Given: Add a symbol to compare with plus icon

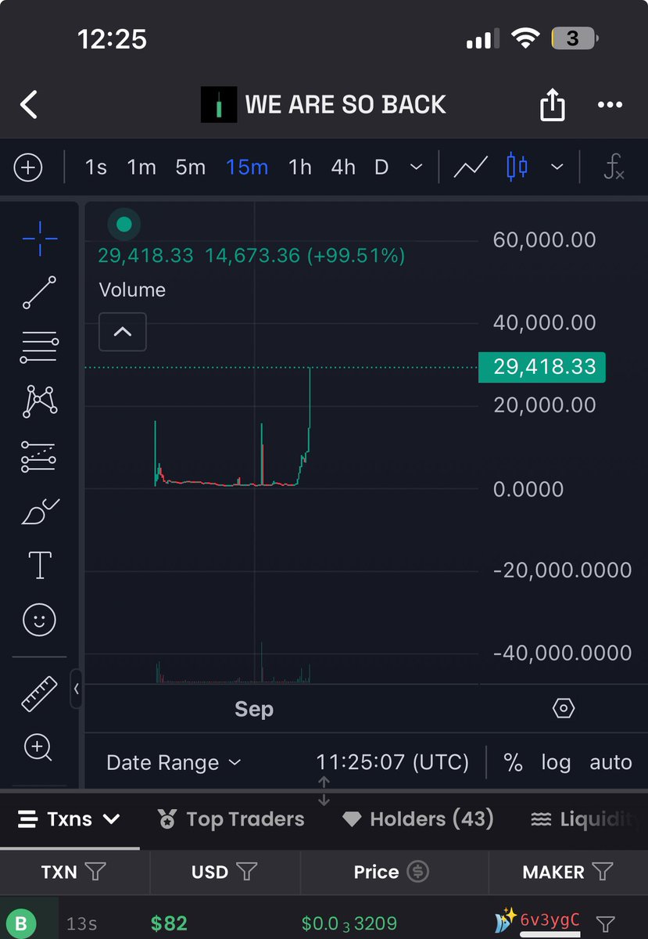Looking at the screenshot, I should point(28,167).
